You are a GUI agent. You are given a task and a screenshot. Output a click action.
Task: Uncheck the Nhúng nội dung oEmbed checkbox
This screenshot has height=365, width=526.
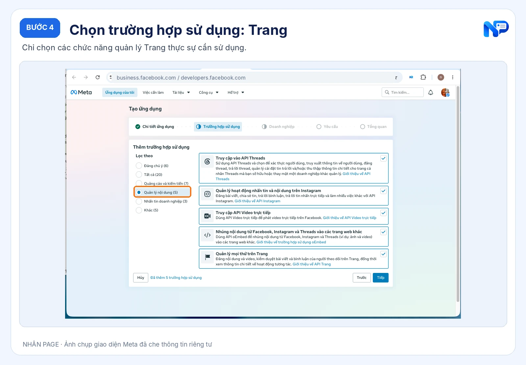tap(383, 232)
